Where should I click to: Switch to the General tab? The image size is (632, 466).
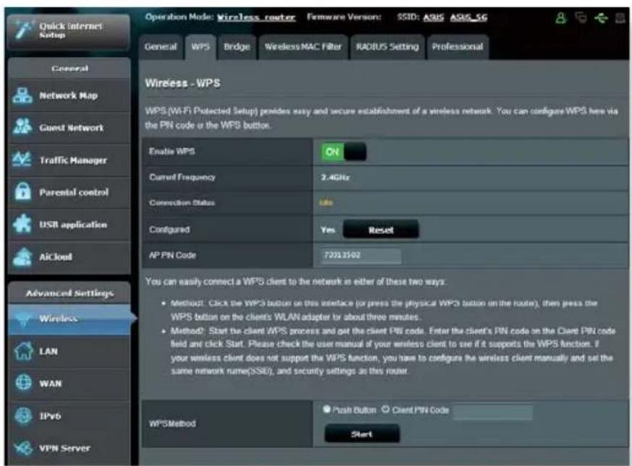tap(161, 47)
